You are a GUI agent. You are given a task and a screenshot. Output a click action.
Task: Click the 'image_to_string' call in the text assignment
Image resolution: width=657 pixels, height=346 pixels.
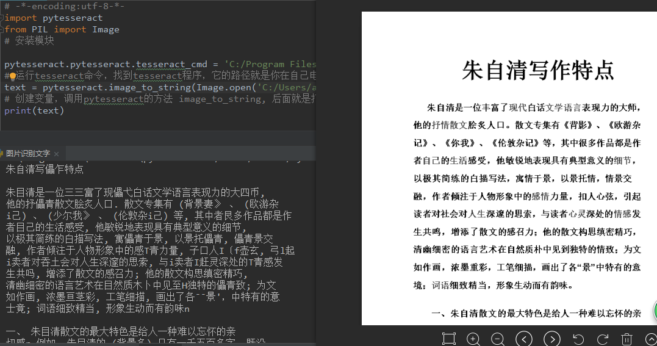149,87
